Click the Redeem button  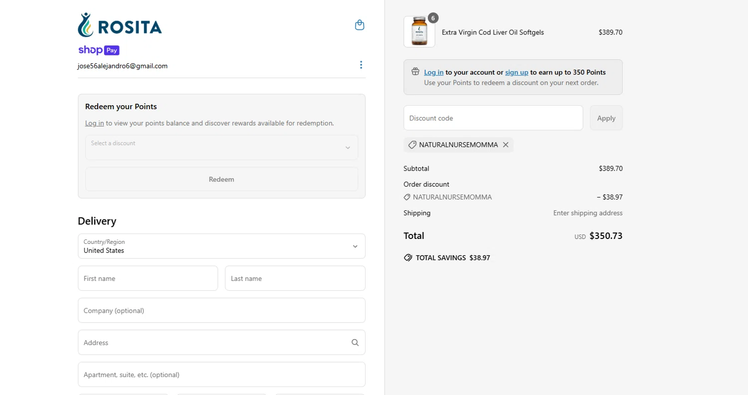coord(221,179)
